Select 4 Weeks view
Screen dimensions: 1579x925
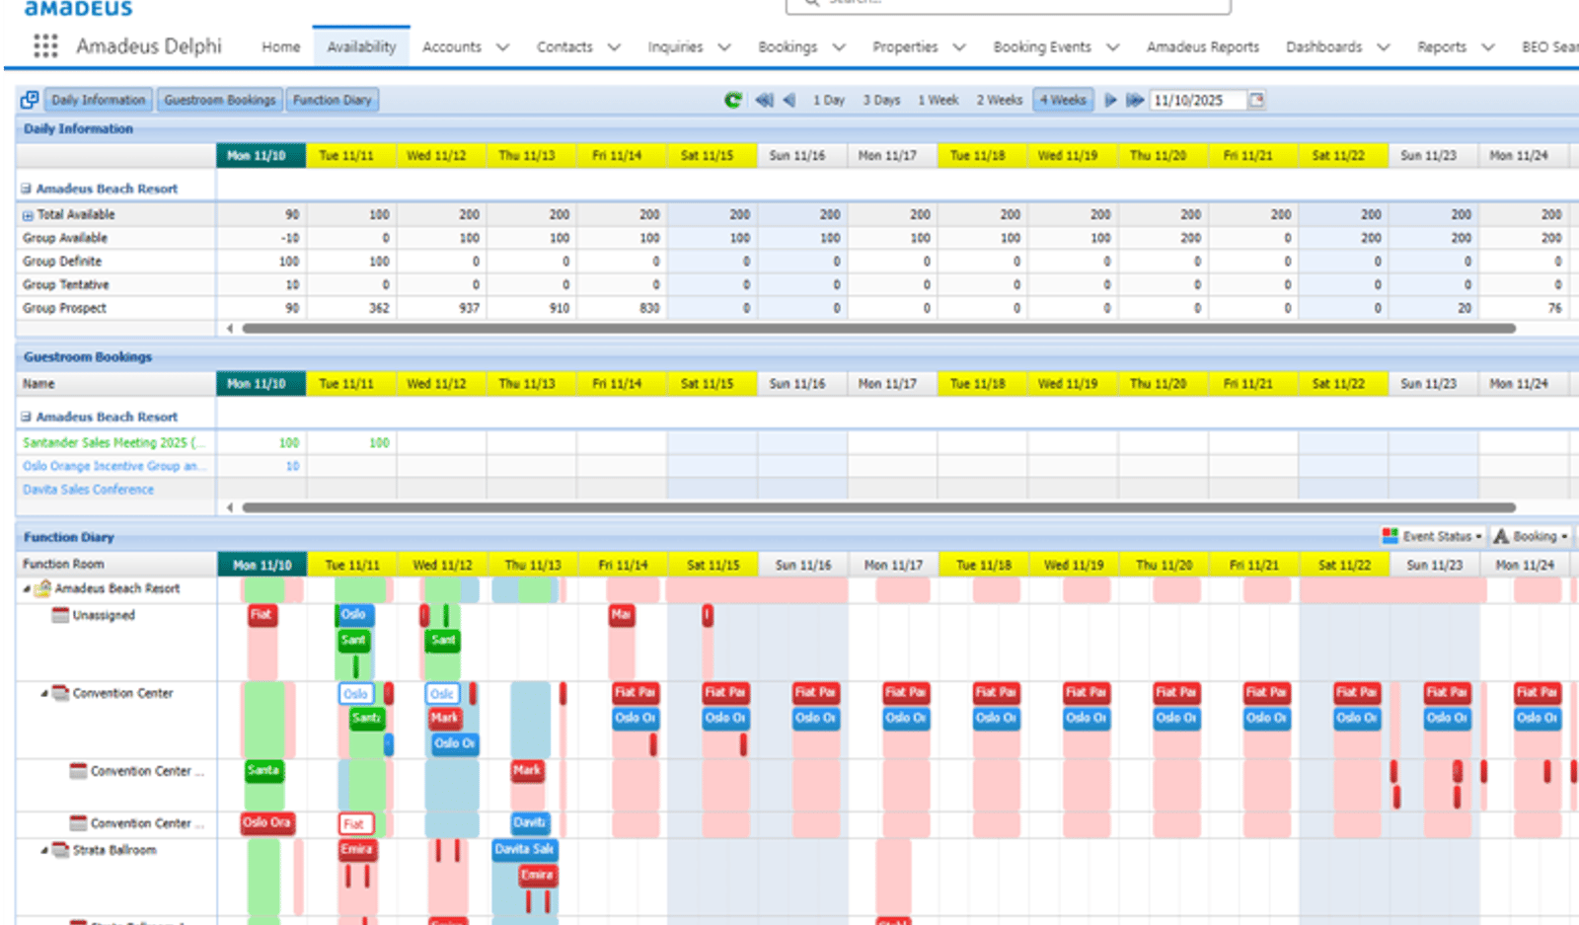click(1063, 100)
